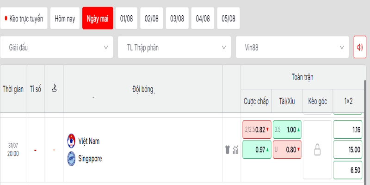Click the Singapore team logo

71,159
